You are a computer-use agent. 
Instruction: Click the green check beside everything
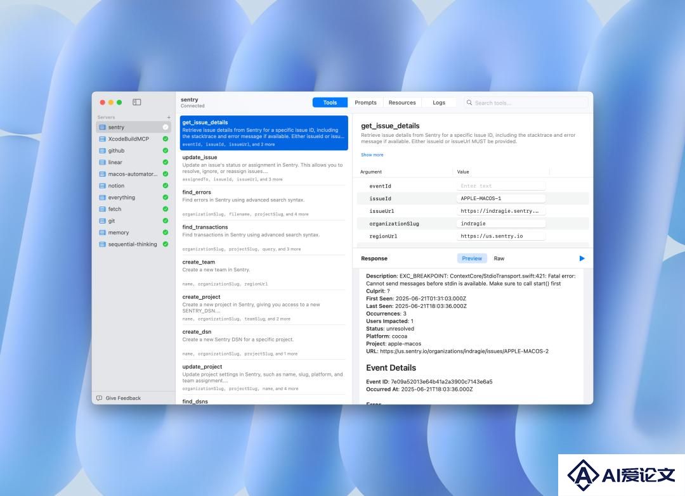click(166, 198)
